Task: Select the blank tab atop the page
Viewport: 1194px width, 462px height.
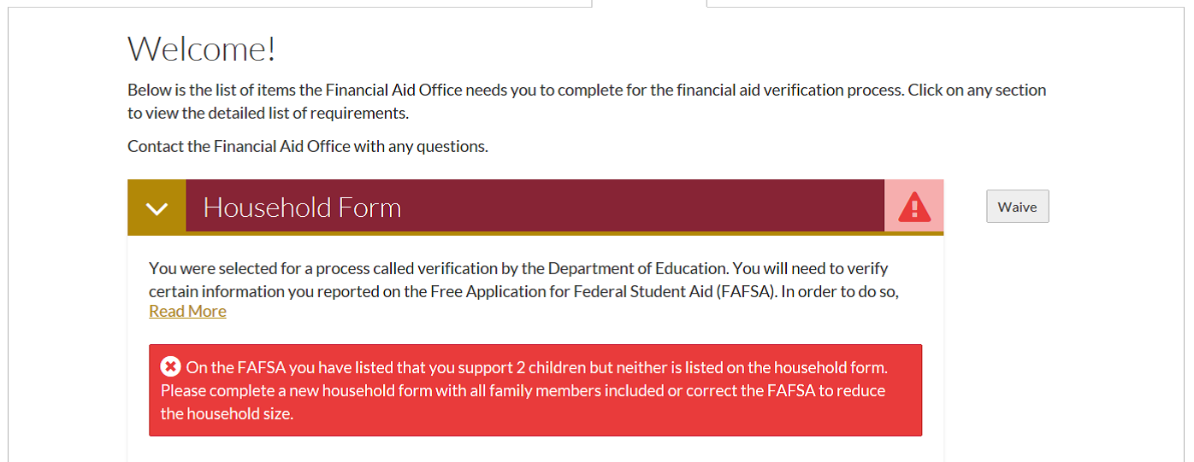Action: tap(648, 3)
